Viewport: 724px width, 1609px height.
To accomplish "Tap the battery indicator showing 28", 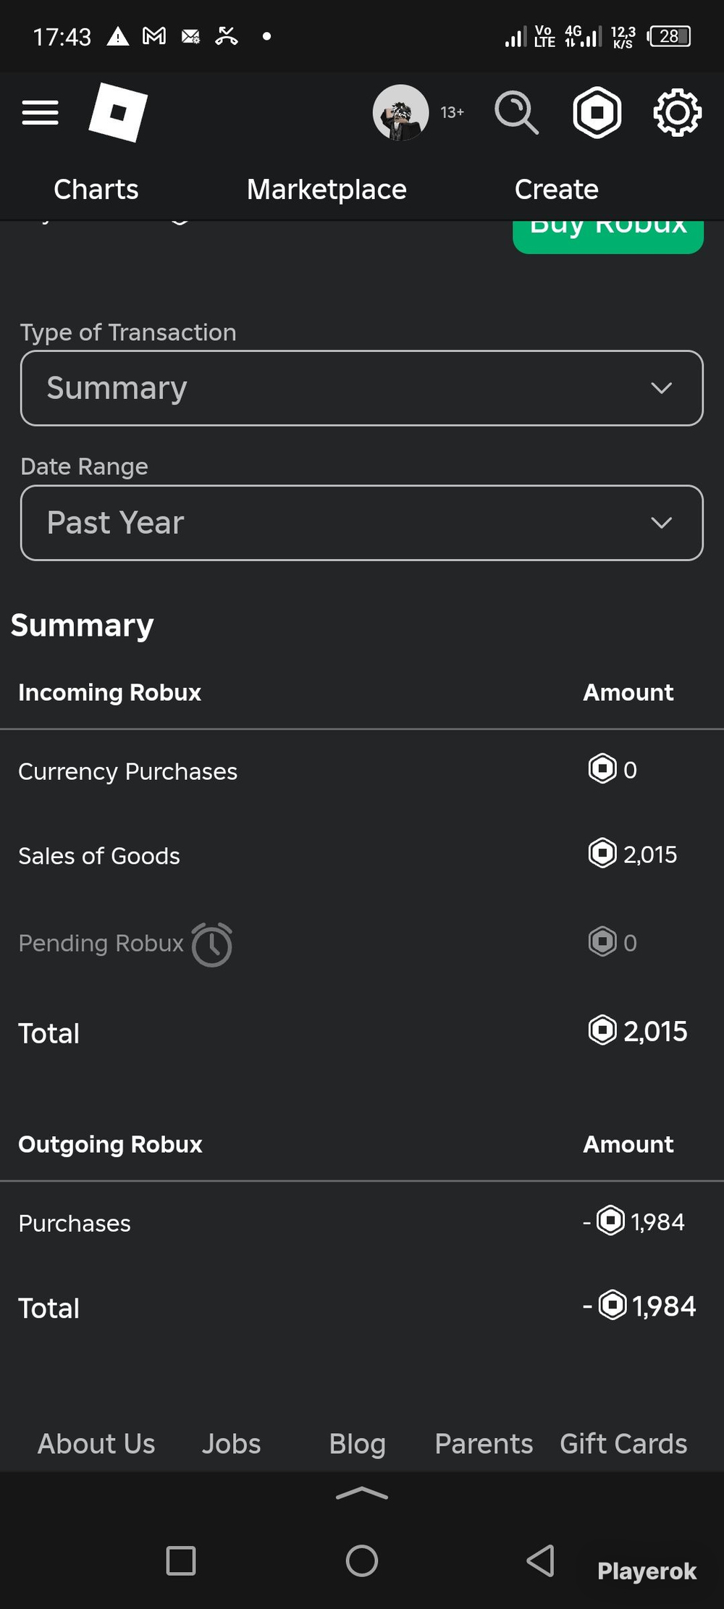I will (670, 36).
